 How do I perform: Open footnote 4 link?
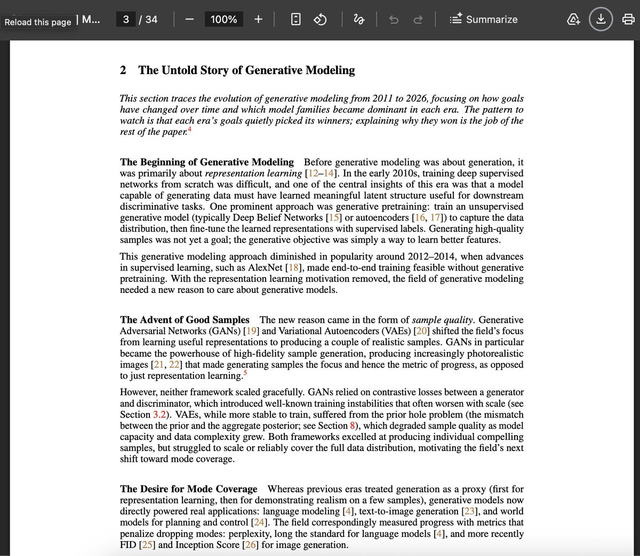click(189, 129)
